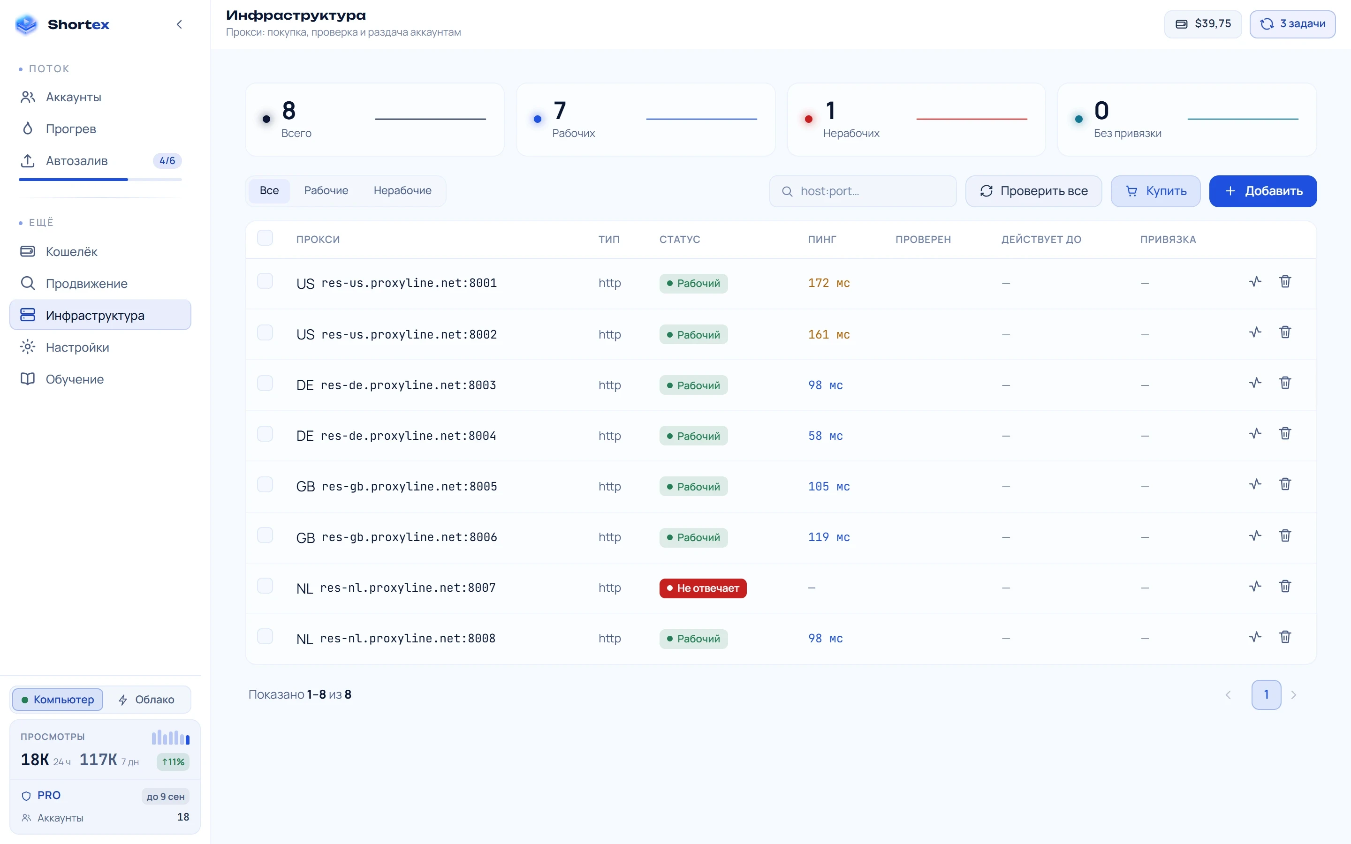Run check on res-de.proxyline.net:8003 pulse icon
This screenshot has width=1351, height=844.
[x=1255, y=383]
